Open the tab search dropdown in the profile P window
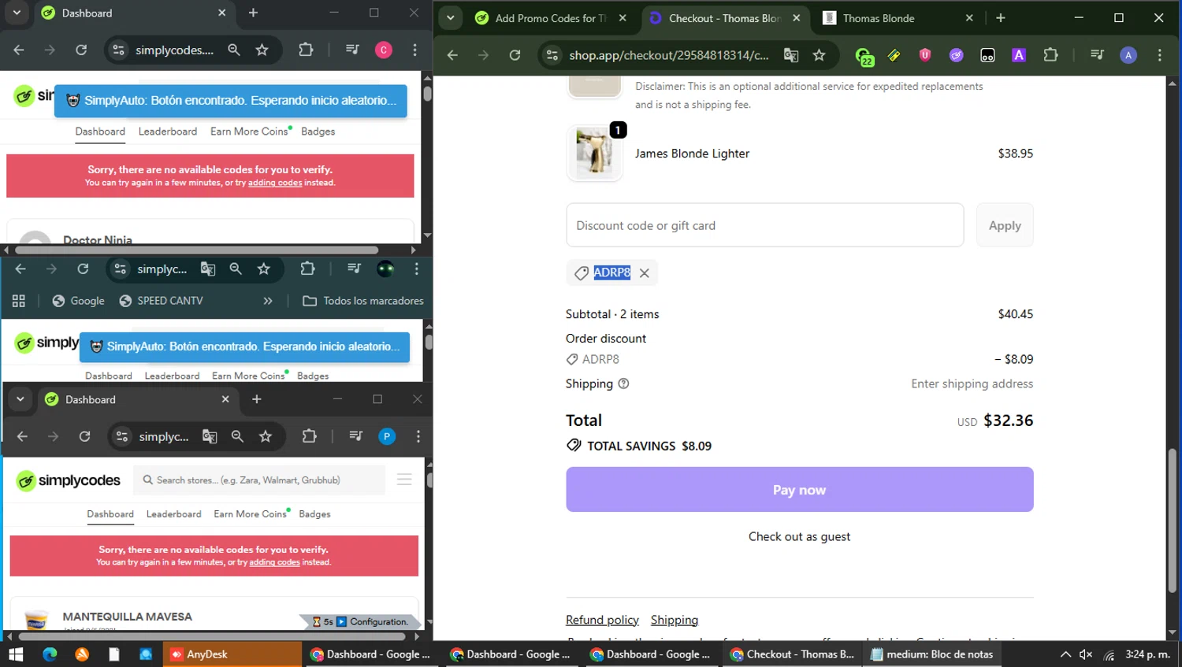Image resolution: width=1182 pixels, height=667 pixels. point(20,399)
